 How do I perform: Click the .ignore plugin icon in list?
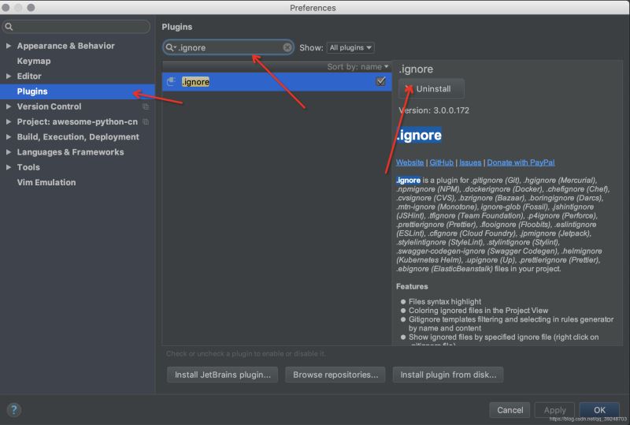pyautogui.click(x=171, y=82)
